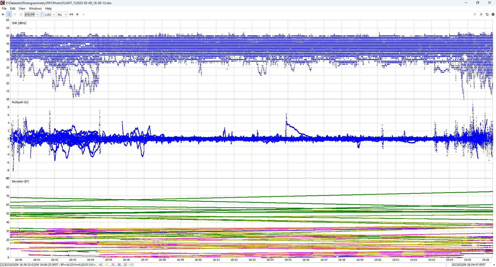Open plot options gear icon
Image resolution: width=496 pixels, height=267 pixels.
pyautogui.click(x=493, y=14)
